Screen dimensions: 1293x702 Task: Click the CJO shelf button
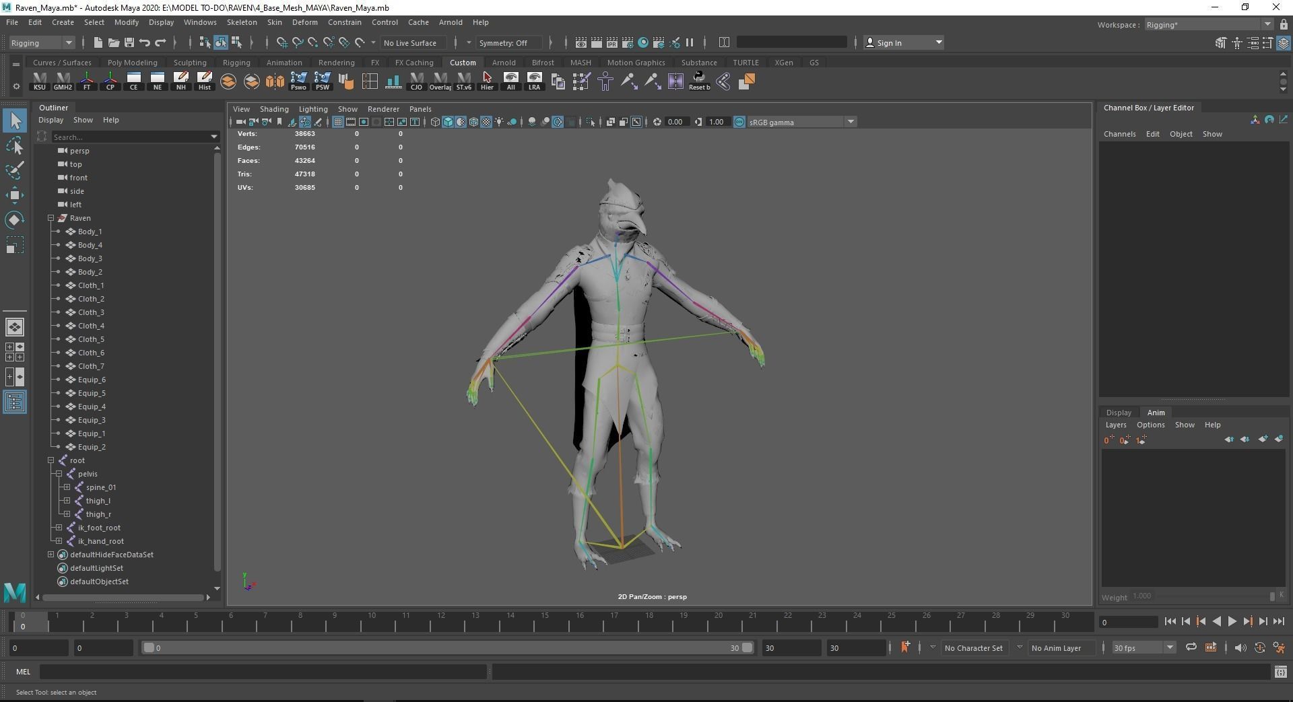(416, 81)
